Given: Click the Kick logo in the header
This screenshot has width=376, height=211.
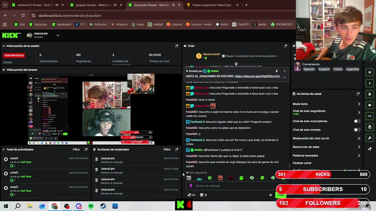Looking at the screenshot, I should click(11, 35).
